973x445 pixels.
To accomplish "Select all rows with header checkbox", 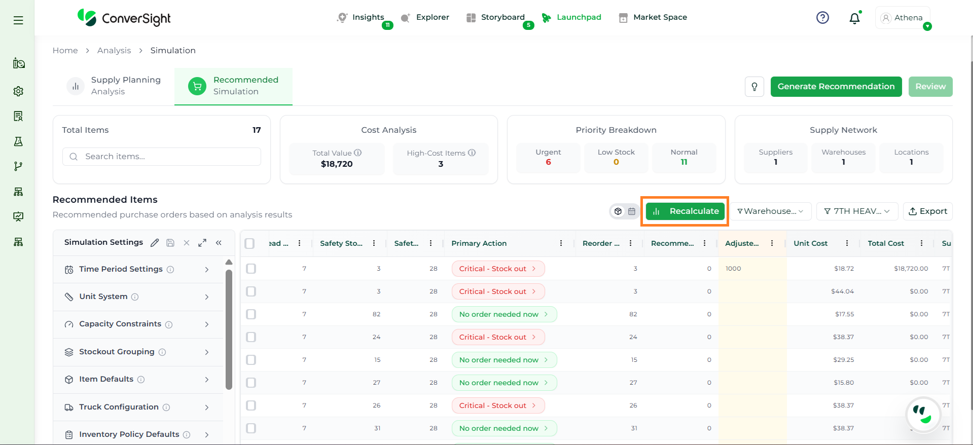I will (x=249, y=243).
